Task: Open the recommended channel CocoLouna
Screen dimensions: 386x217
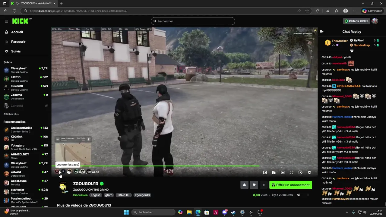Action: coord(26,183)
